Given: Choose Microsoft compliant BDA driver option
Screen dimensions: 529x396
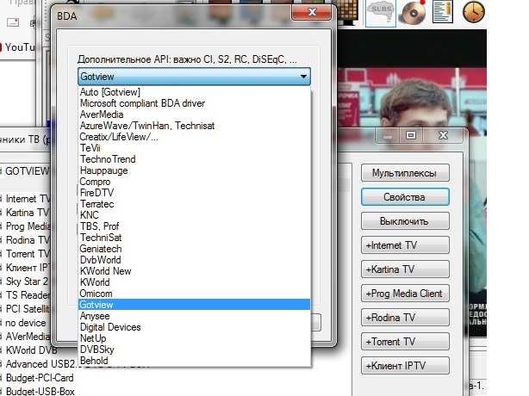Looking at the screenshot, I should point(138,103).
